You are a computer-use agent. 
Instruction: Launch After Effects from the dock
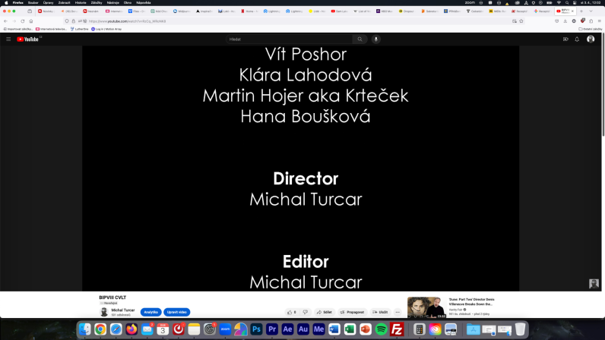click(287, 329)
